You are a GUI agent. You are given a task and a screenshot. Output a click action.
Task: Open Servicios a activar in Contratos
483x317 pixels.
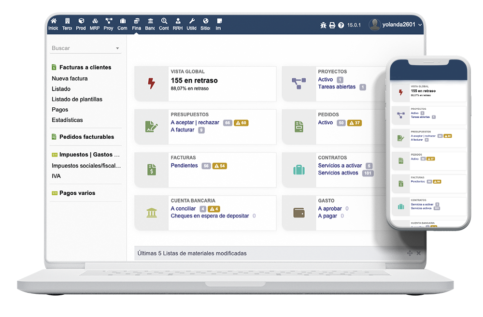pyautogui.click(x=340, y=166)
